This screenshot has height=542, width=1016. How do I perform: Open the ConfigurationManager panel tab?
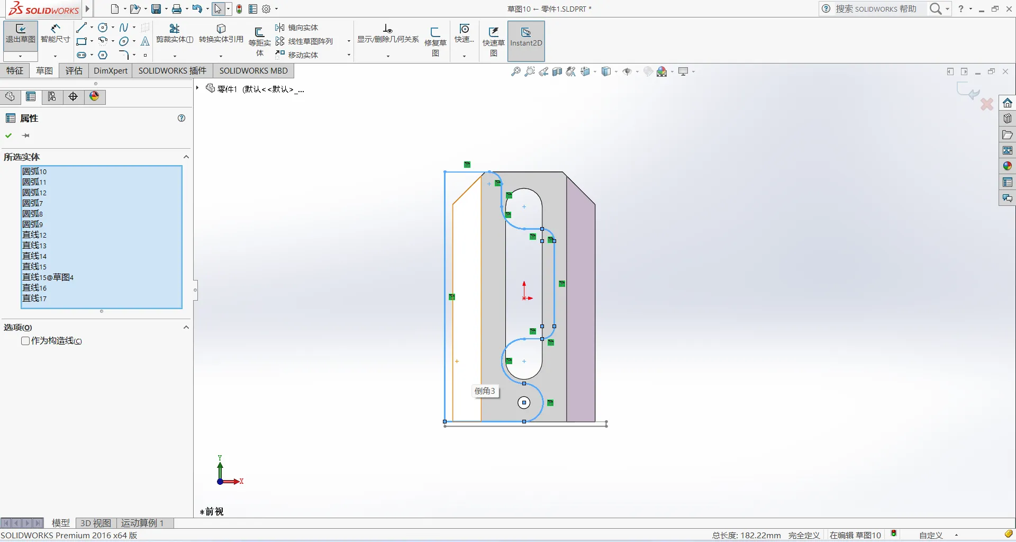click(x=52, y=96)
